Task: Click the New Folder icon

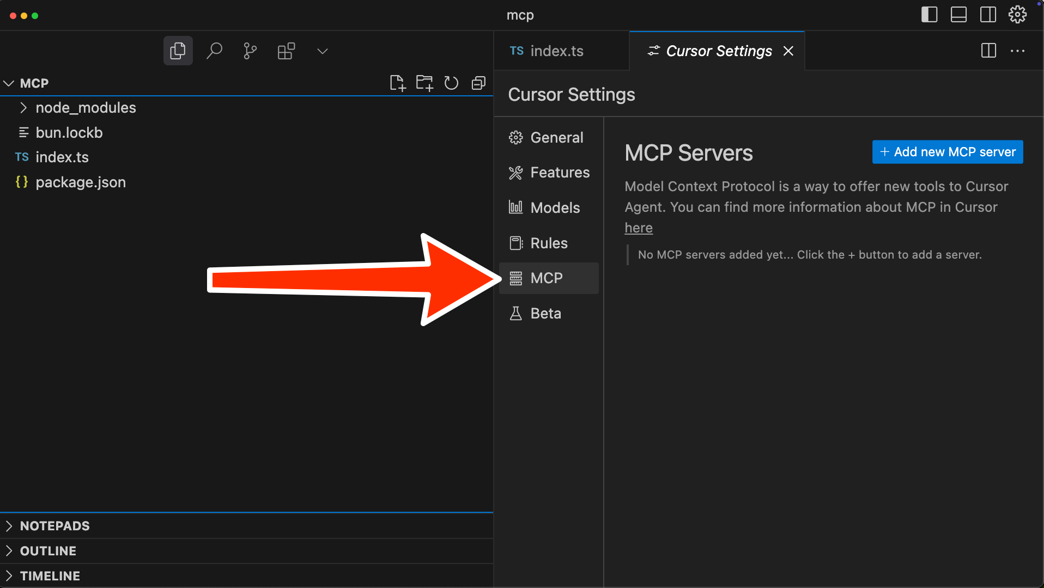Action: (x=424, y=83)
